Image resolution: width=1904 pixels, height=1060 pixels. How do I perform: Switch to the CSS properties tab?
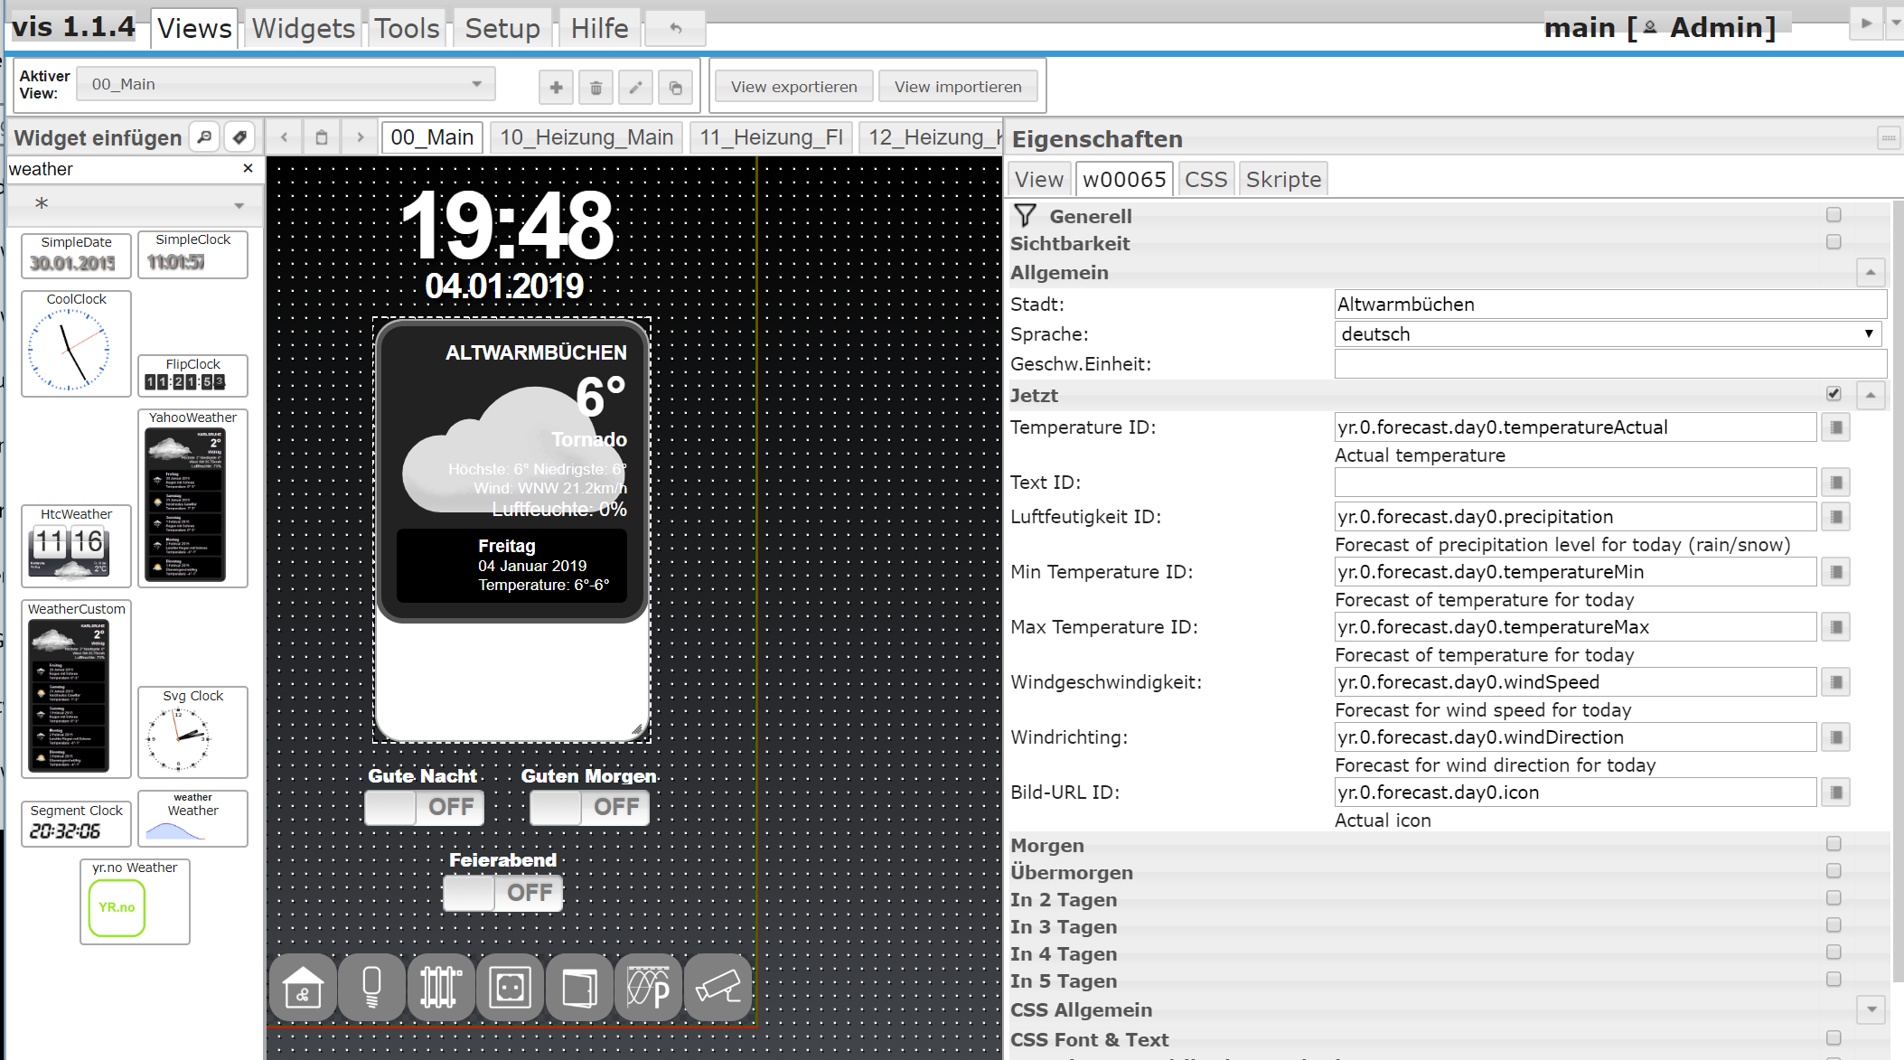pyautogui.click(x=1205, y=179)
